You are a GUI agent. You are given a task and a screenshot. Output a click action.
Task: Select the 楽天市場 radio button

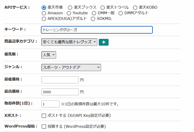tap(44, 8)
